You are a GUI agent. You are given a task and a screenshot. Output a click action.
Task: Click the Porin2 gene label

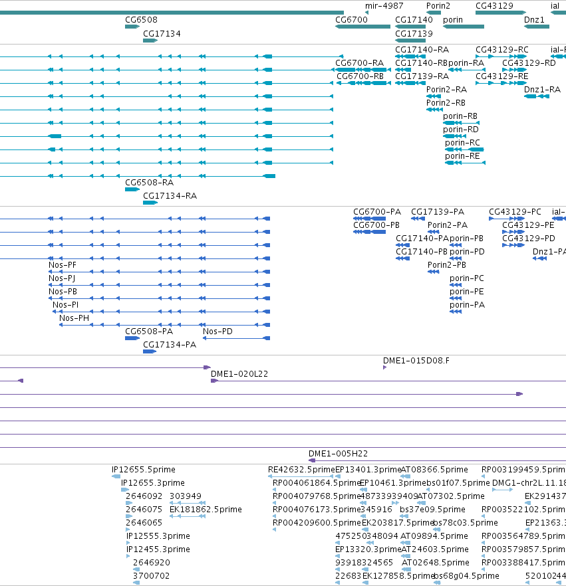tap(438, 6)
